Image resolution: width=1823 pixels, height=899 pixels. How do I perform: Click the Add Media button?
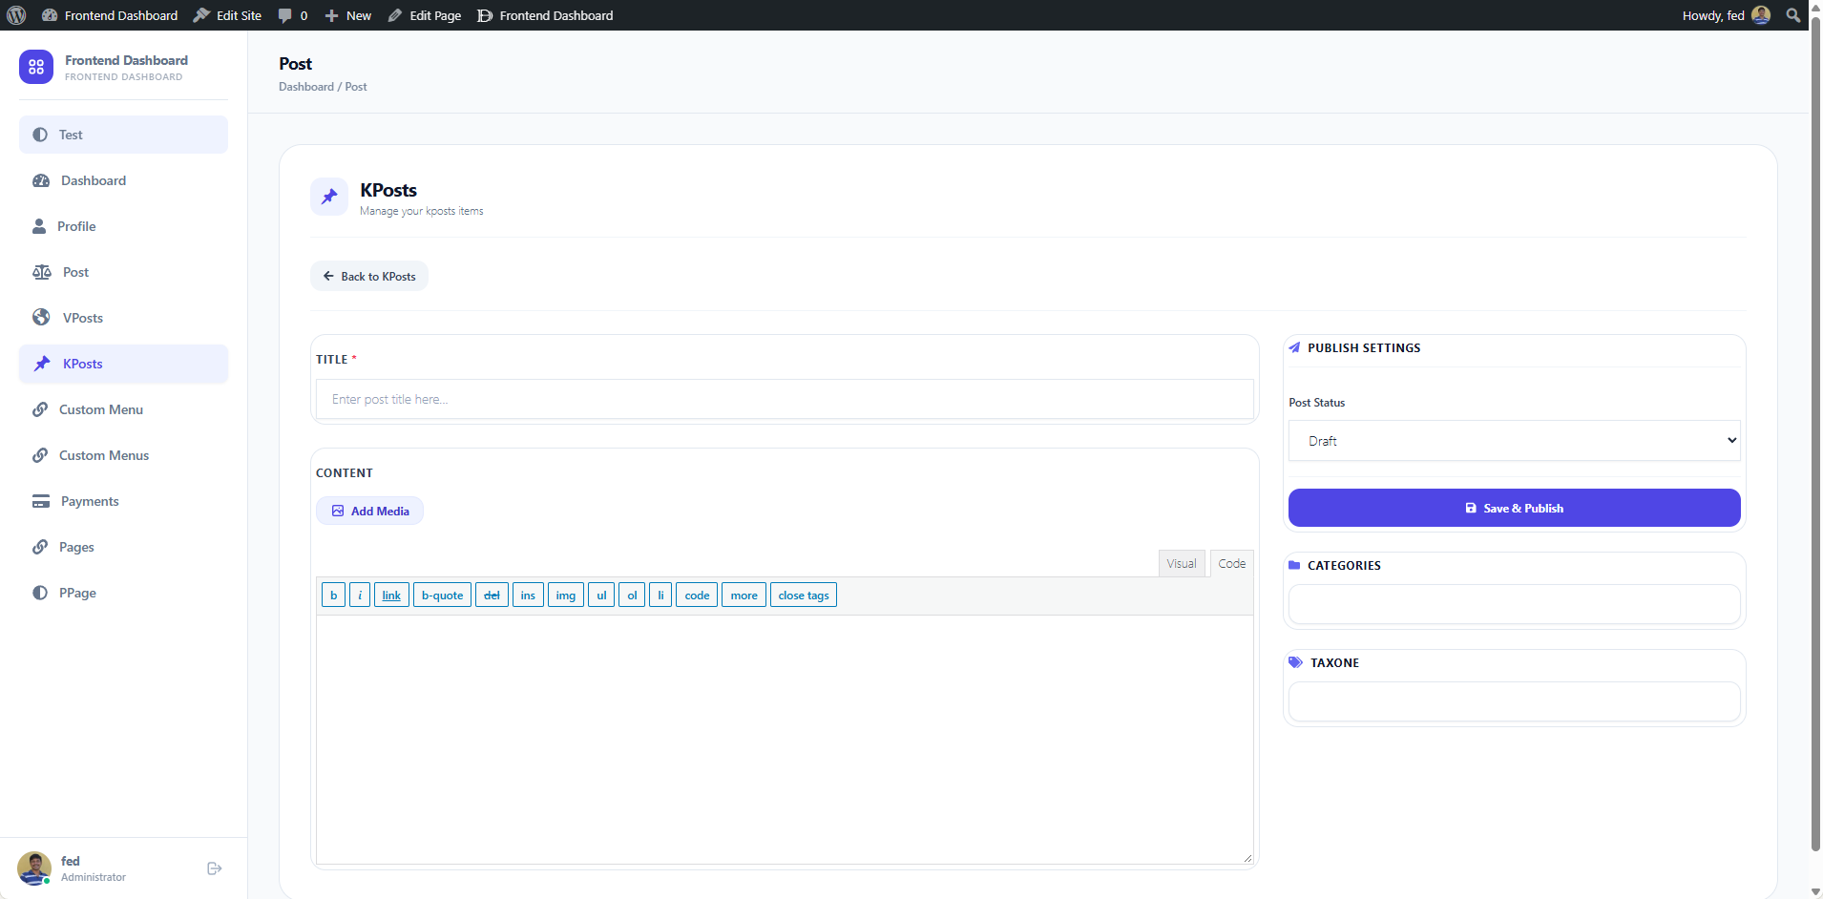click(370, 511)
